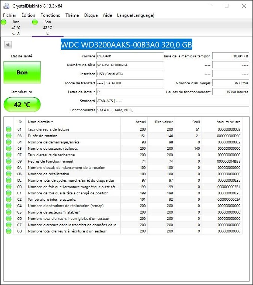
Task: Select the Taux d'erreurs de lecture row
Action: (123, 129)
